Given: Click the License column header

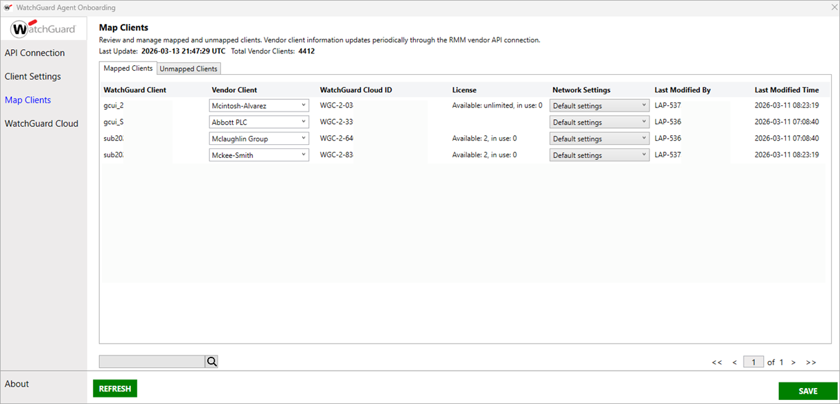Looking at the screenshot, I should tap(464, 90).
